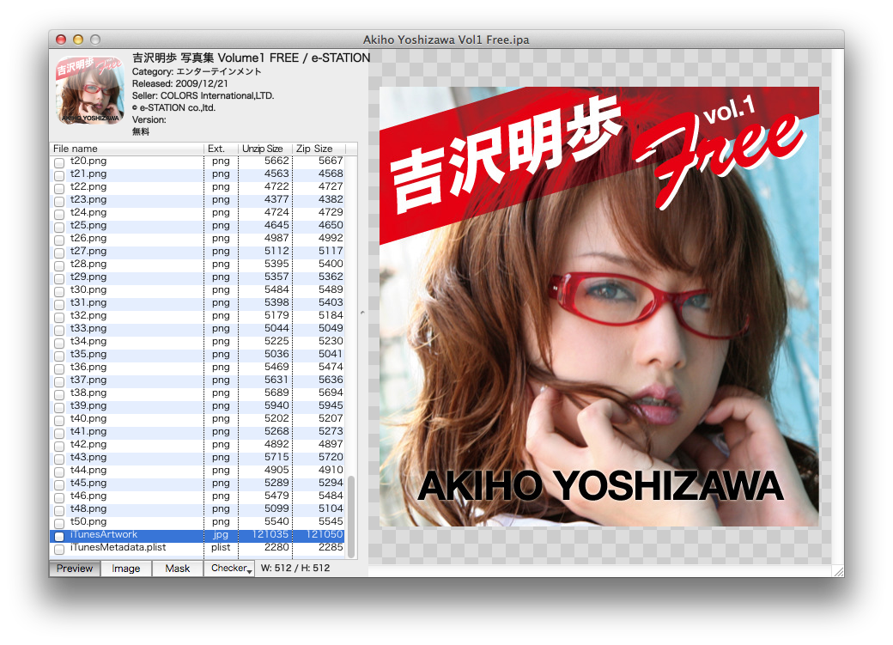The image size is (893, 645).
Task: Switch to the Preview tab
Action: 75,569
